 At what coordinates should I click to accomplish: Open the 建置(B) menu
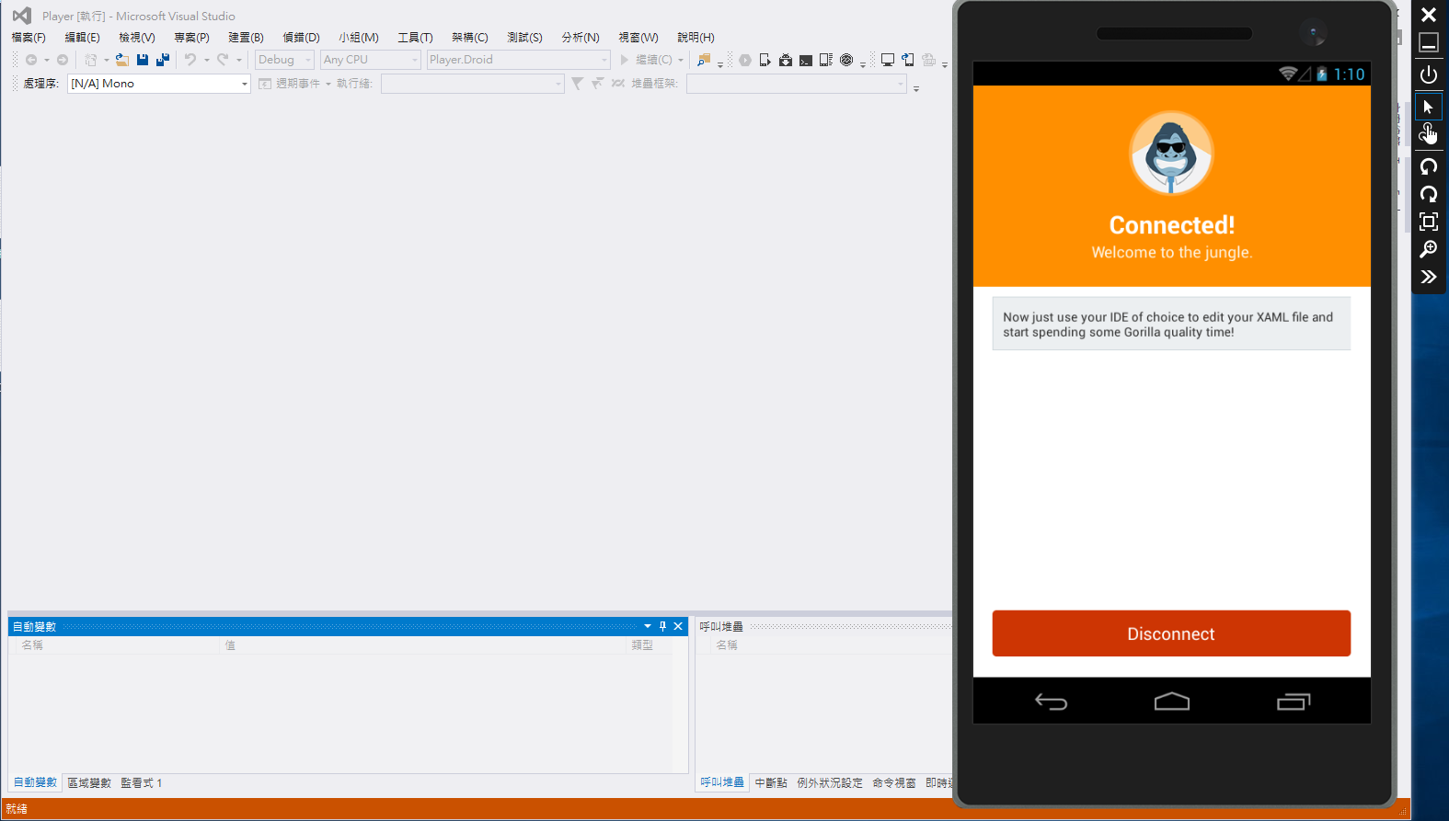coord(246,38)
